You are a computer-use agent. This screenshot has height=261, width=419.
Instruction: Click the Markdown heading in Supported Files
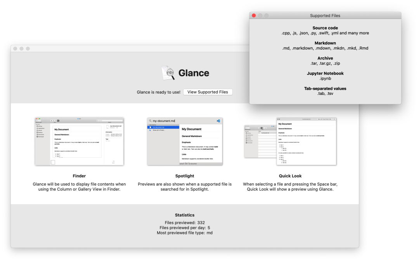click(x=325, y=43)
